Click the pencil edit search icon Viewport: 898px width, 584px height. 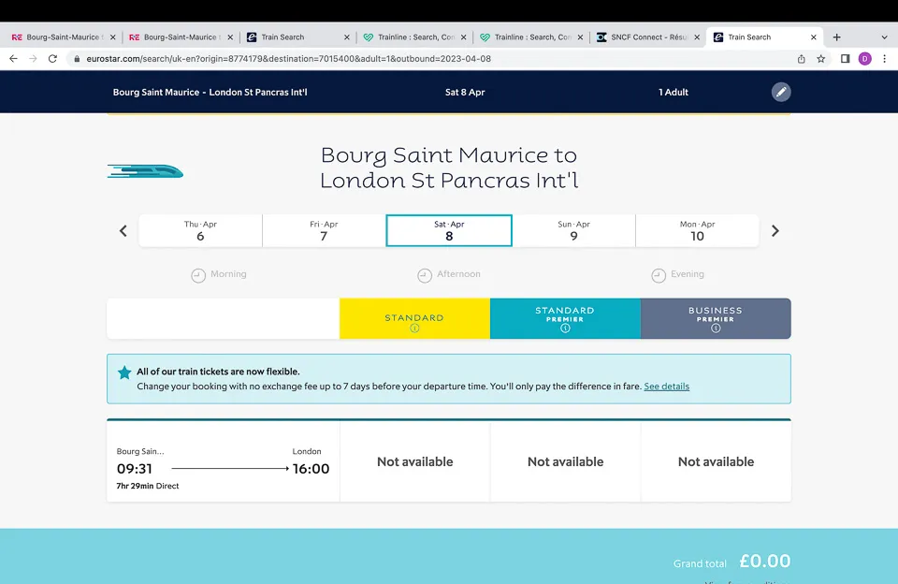pos(780,92)
